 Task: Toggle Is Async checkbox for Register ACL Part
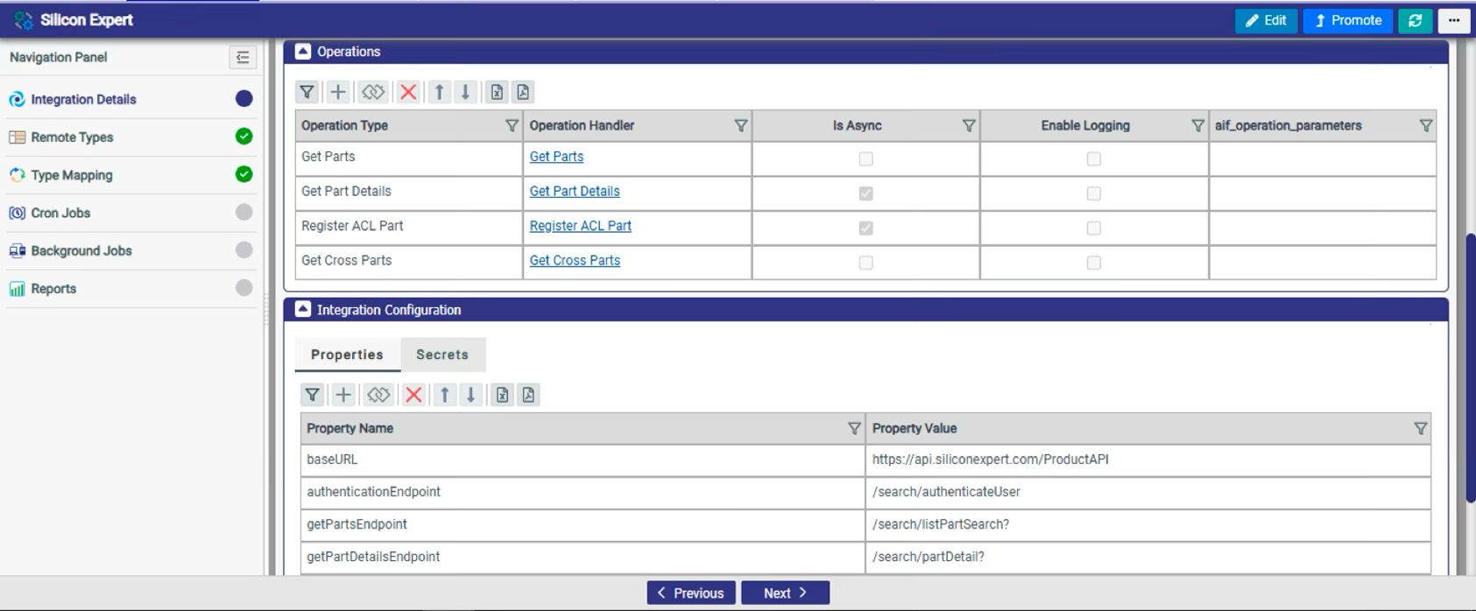865,228
